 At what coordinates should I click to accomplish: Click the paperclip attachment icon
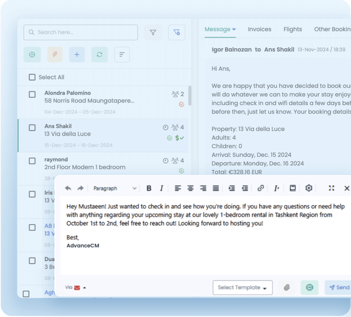[x=287, y=287]
